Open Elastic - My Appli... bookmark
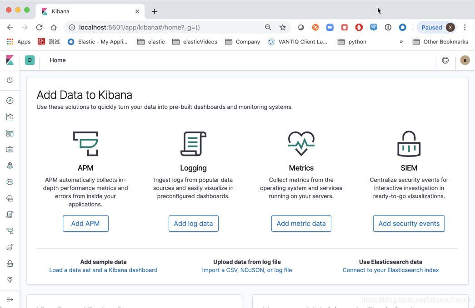475x308 pixels. pyautogui.click(x=97, y=42)
